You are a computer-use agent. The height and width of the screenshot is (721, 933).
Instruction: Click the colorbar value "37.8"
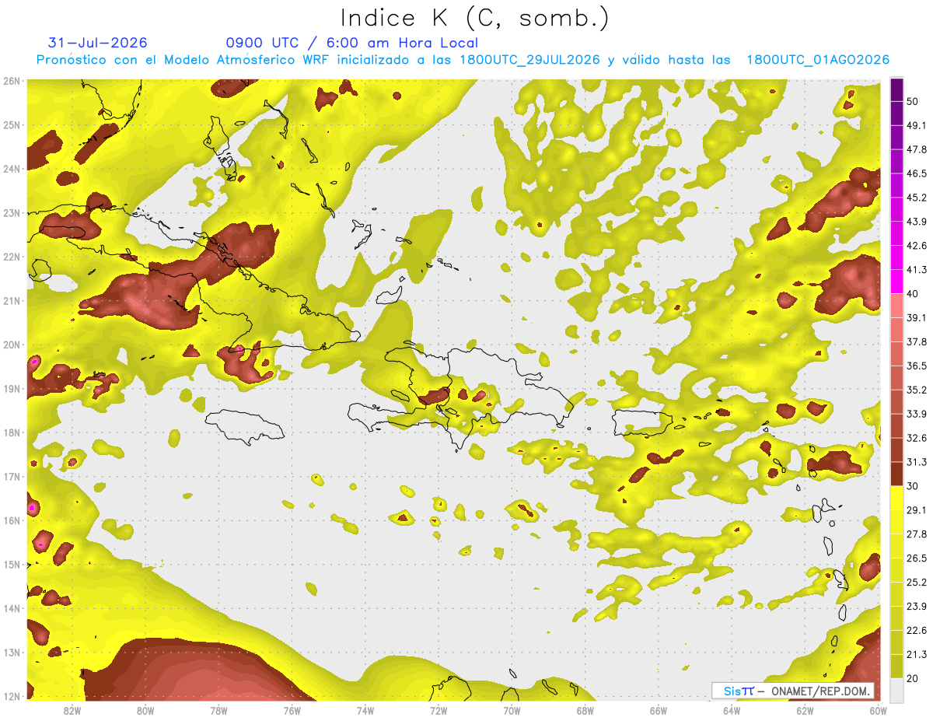tap(916, 341)
